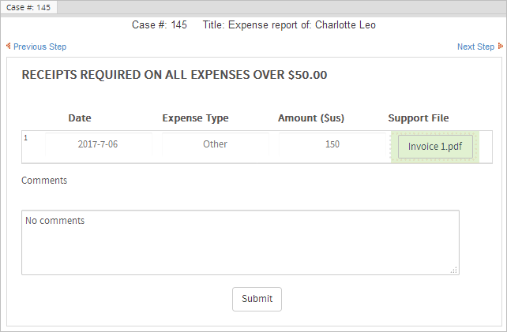This screenshot has height=332, width=507.
Task: Click the Date field showing 2017-7-06
Action: pos(98,144)
